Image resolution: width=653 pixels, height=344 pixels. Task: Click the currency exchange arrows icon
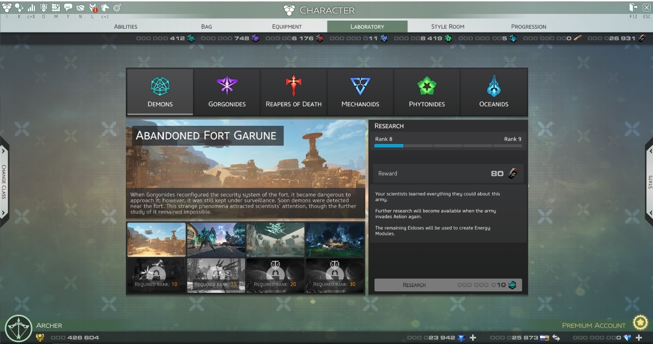click(556, 337)
